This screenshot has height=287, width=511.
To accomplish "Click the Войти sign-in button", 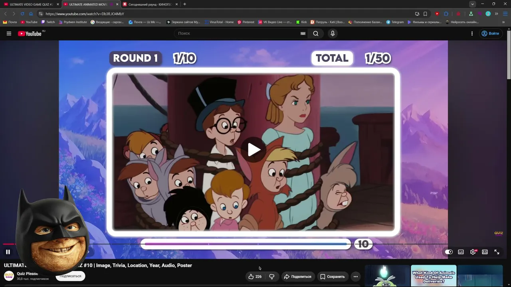I will (490, 33).
